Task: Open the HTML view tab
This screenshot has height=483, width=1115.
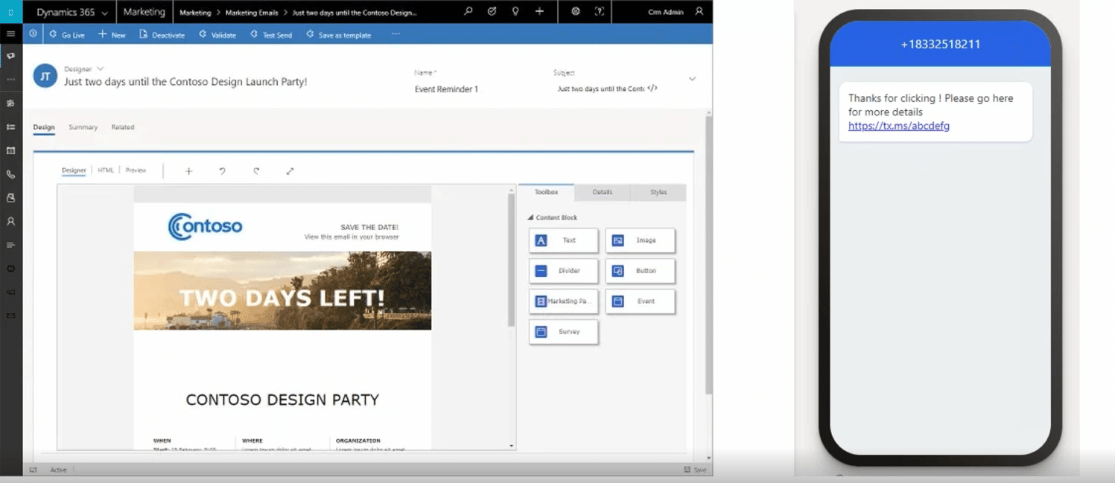Action: (x=106, y=170)
